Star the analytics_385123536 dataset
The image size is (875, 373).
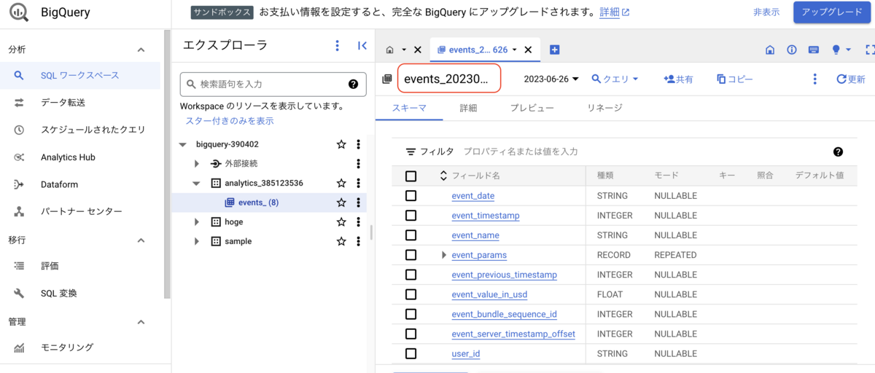click(x=341, y=183)
